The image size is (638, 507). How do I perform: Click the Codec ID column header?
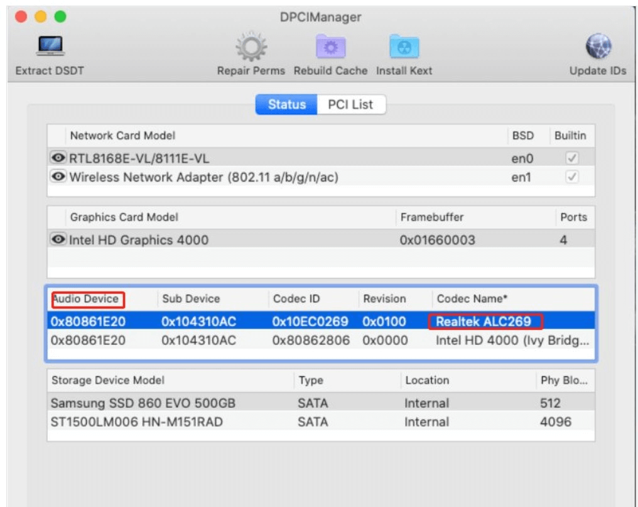point(296,299)
